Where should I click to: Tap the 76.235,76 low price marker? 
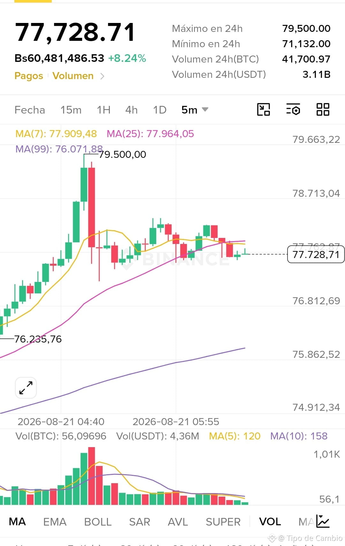tap(38, 339)
